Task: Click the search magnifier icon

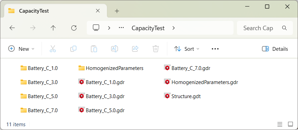Action: coord(284,28)
